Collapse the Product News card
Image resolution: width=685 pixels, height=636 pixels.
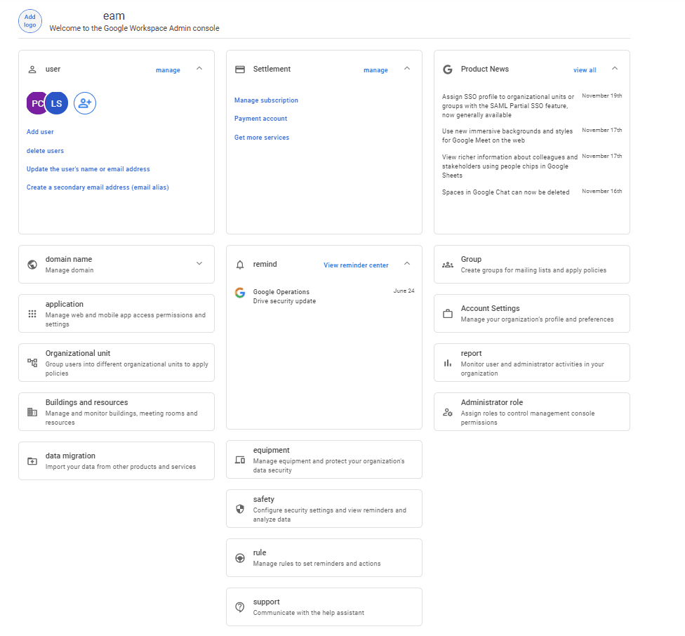point(615,69)
